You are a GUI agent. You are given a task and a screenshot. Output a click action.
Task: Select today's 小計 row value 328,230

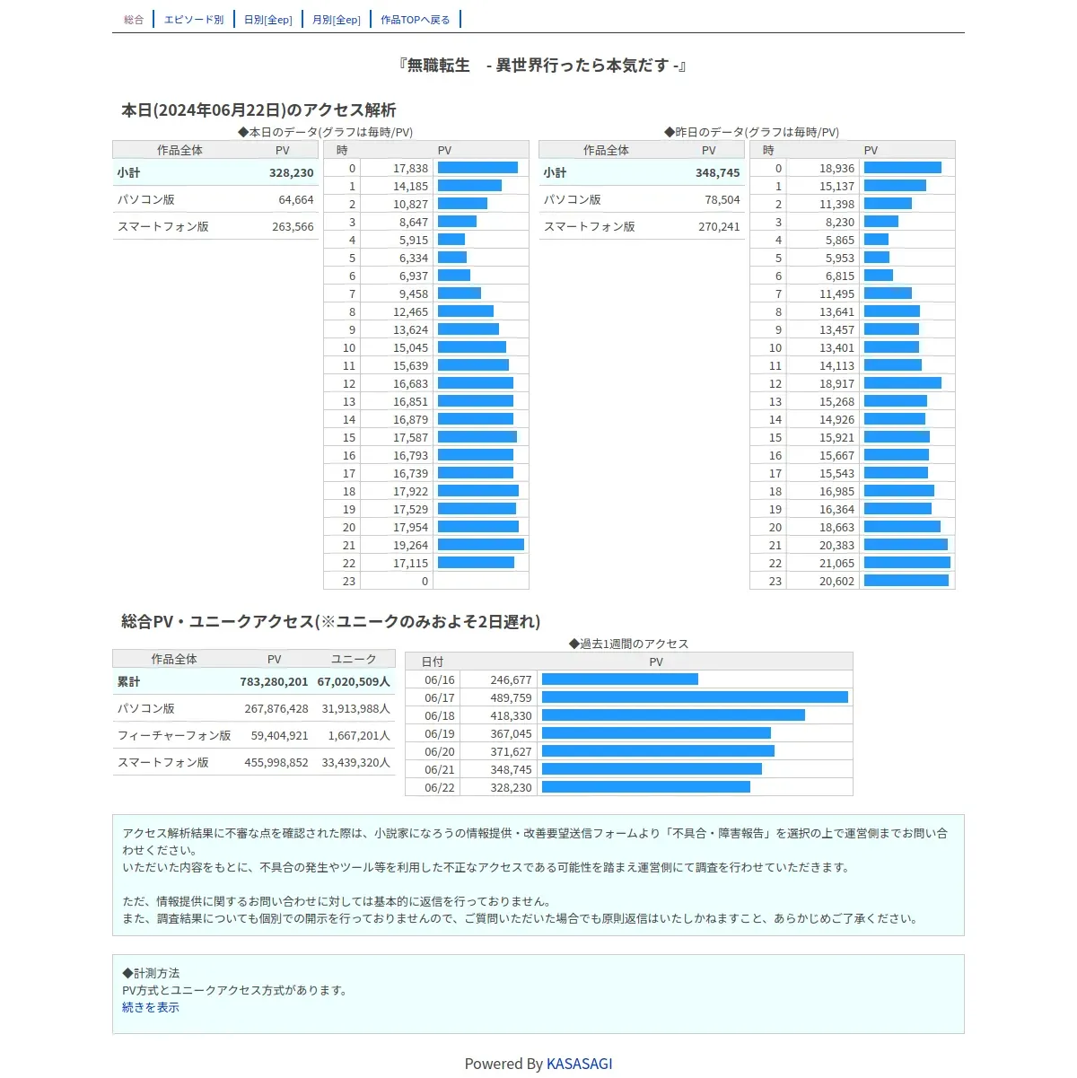(292, 173)
